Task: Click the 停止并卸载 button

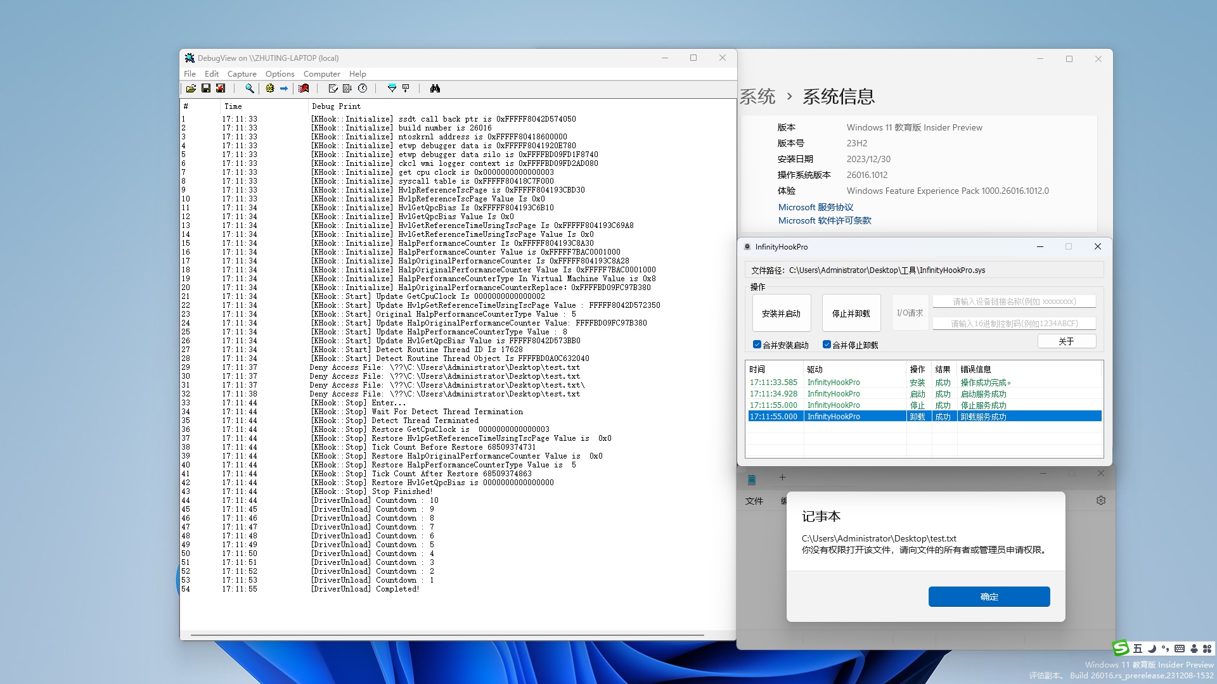Action: coord(851,313)
